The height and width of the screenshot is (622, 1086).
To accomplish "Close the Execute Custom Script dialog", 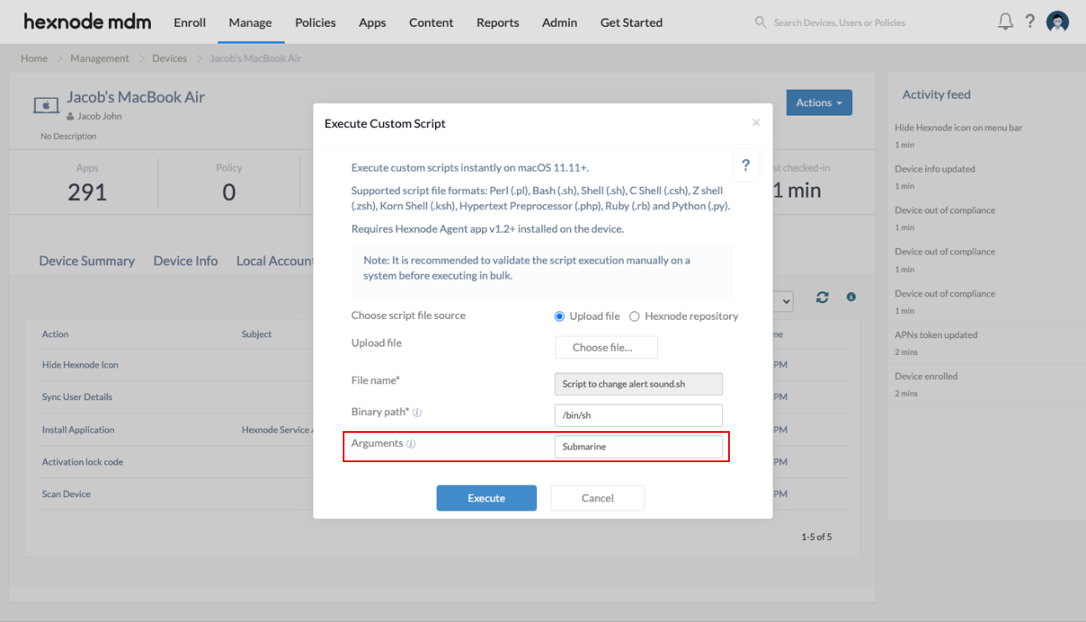I will pyautogui.click(x=756, y=122).
